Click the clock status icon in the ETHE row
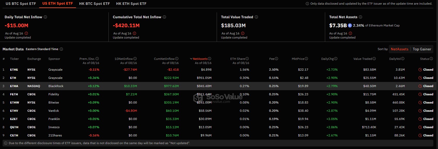 (x=420, y=70)
